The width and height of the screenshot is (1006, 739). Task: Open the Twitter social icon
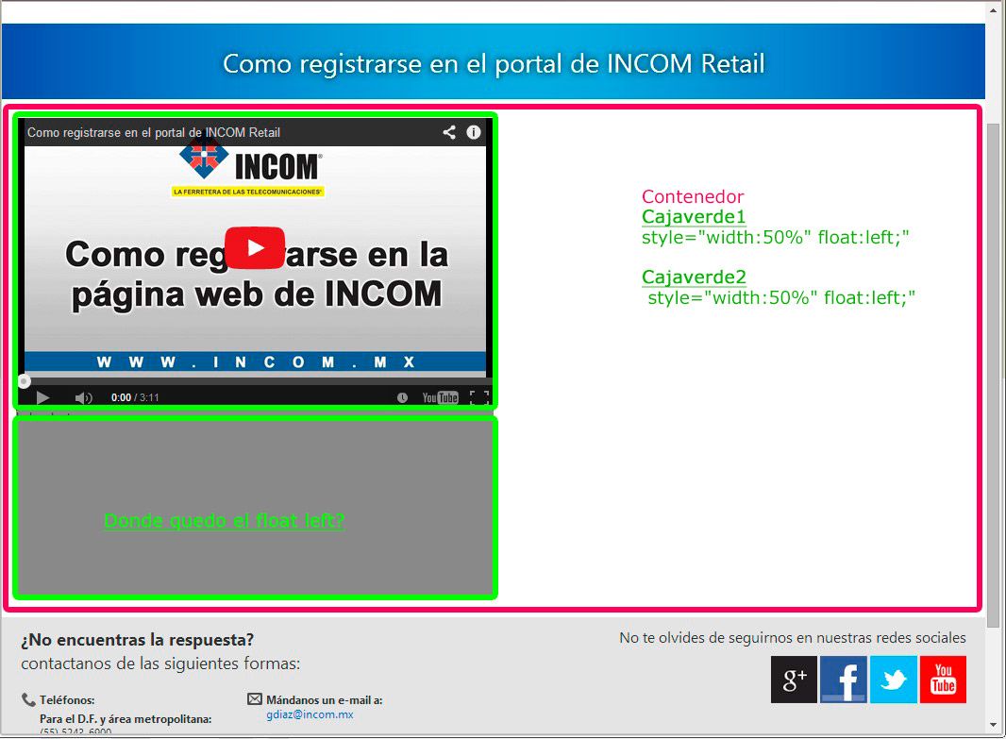(x=893, y=680)
